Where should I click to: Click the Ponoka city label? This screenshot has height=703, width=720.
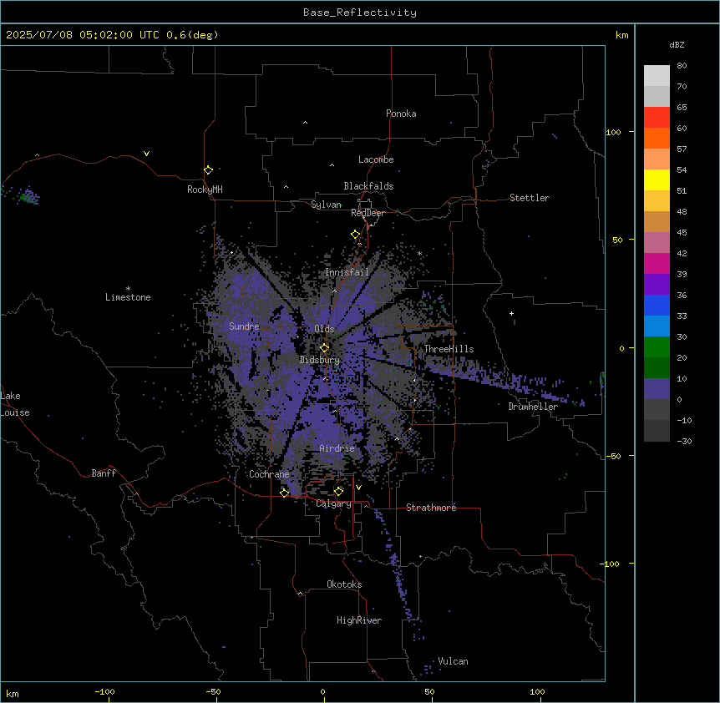click(x=401, y=114)
